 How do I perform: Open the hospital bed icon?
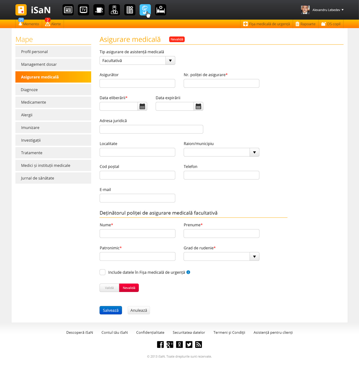tap(161, 10)
